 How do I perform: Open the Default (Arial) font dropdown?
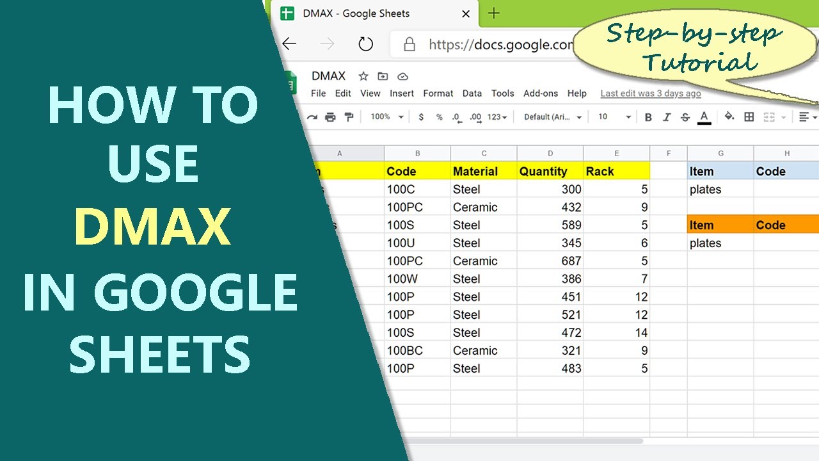[553, 117]
